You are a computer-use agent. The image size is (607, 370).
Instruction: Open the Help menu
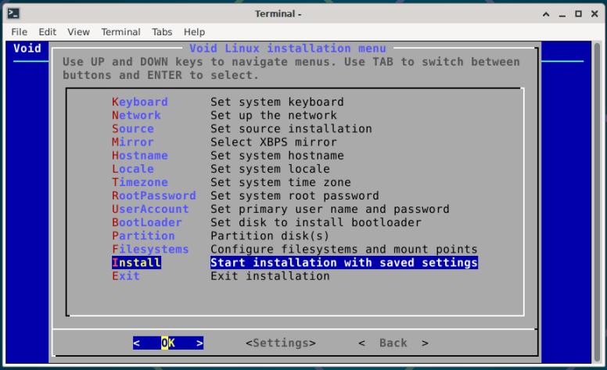point(194,32)
